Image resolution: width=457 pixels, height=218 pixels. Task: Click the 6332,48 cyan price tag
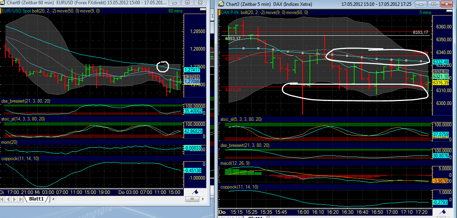pyautogui.click(x=441, y=62)
